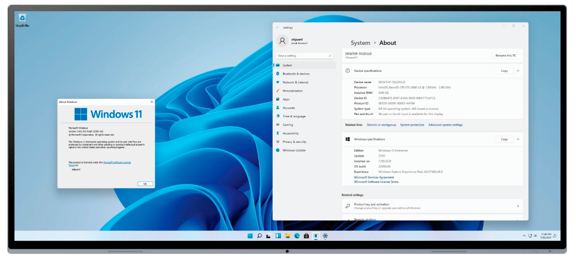Open Advanced system settings link
Image resolution: width=576 pixels, height=260 pixels.
point(445,125)
